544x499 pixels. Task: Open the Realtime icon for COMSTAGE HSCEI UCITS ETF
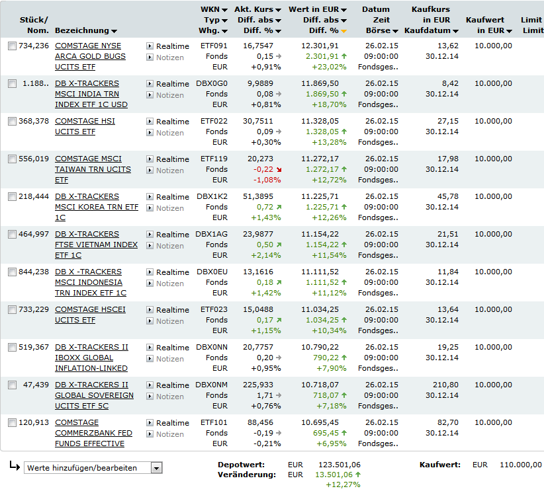point(150,310)
